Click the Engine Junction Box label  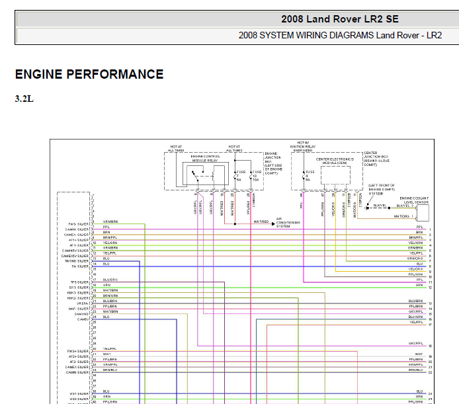pyautogui.click(x=274, y=163)
